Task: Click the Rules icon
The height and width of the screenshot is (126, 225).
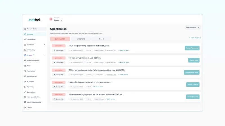Action: click(25, 66)
